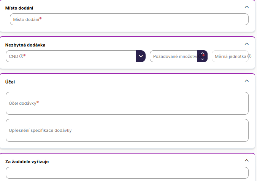The height and width of the screenshot is (181, 257).
Task: Open the CND dropdown arrow
Action: point(141,56)
